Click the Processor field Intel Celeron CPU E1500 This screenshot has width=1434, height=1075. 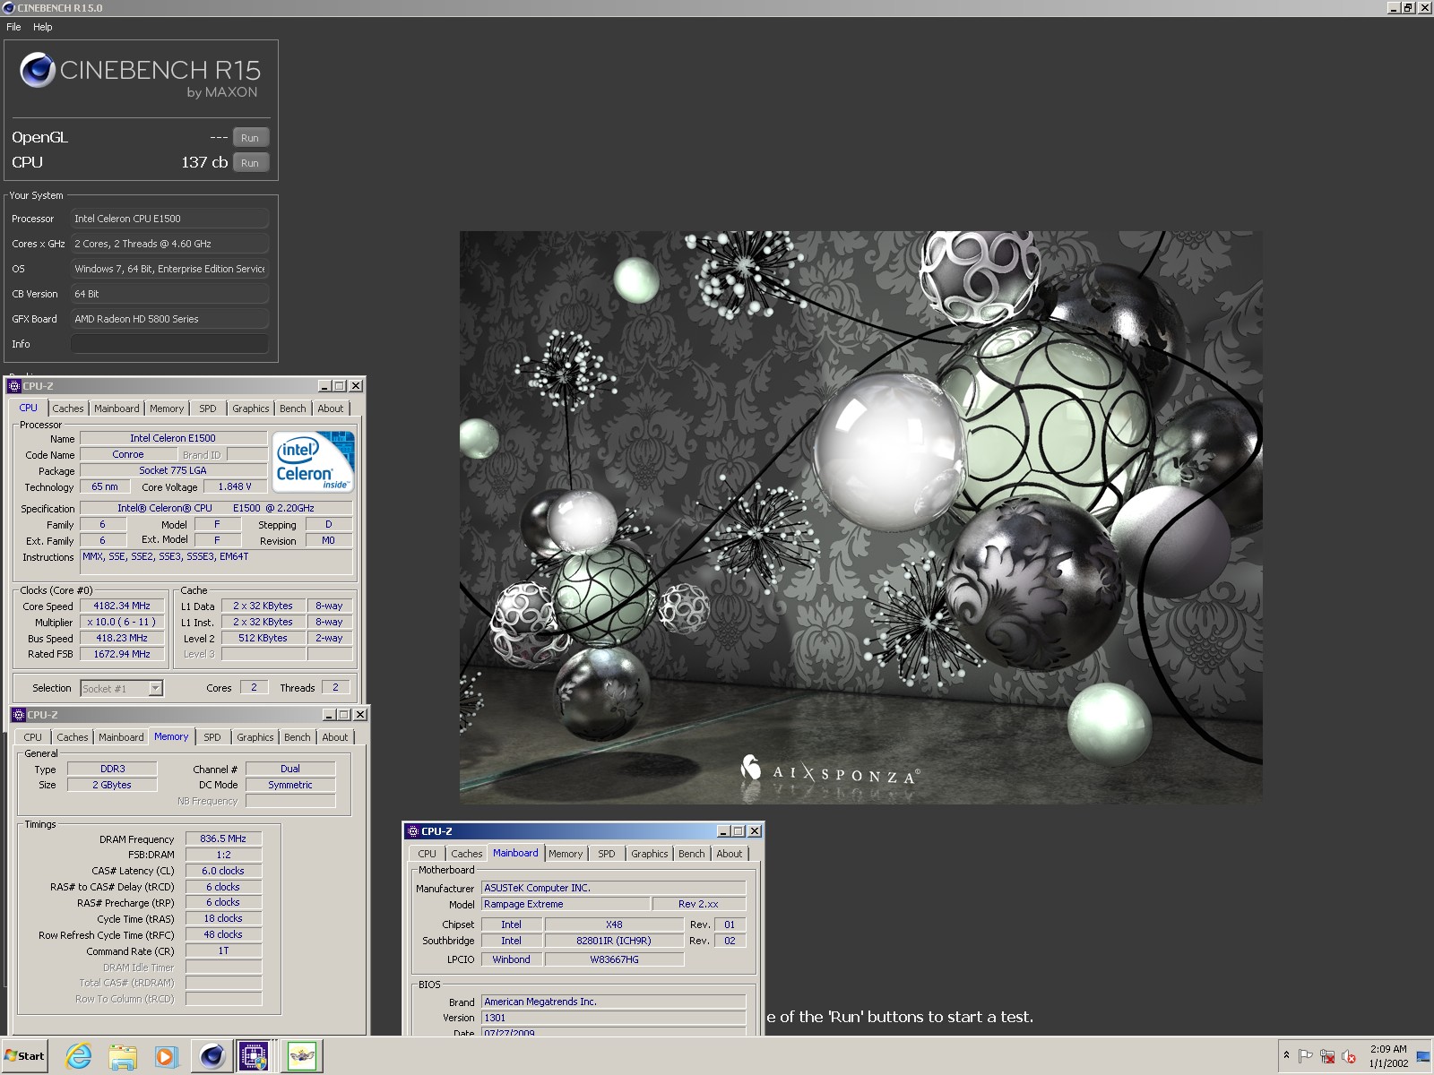[x=169, y=219]
